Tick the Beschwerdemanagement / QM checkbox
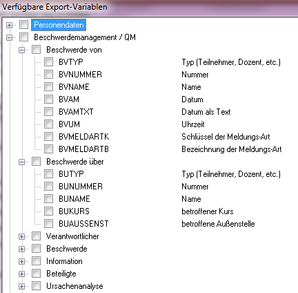 pos(24,37)
